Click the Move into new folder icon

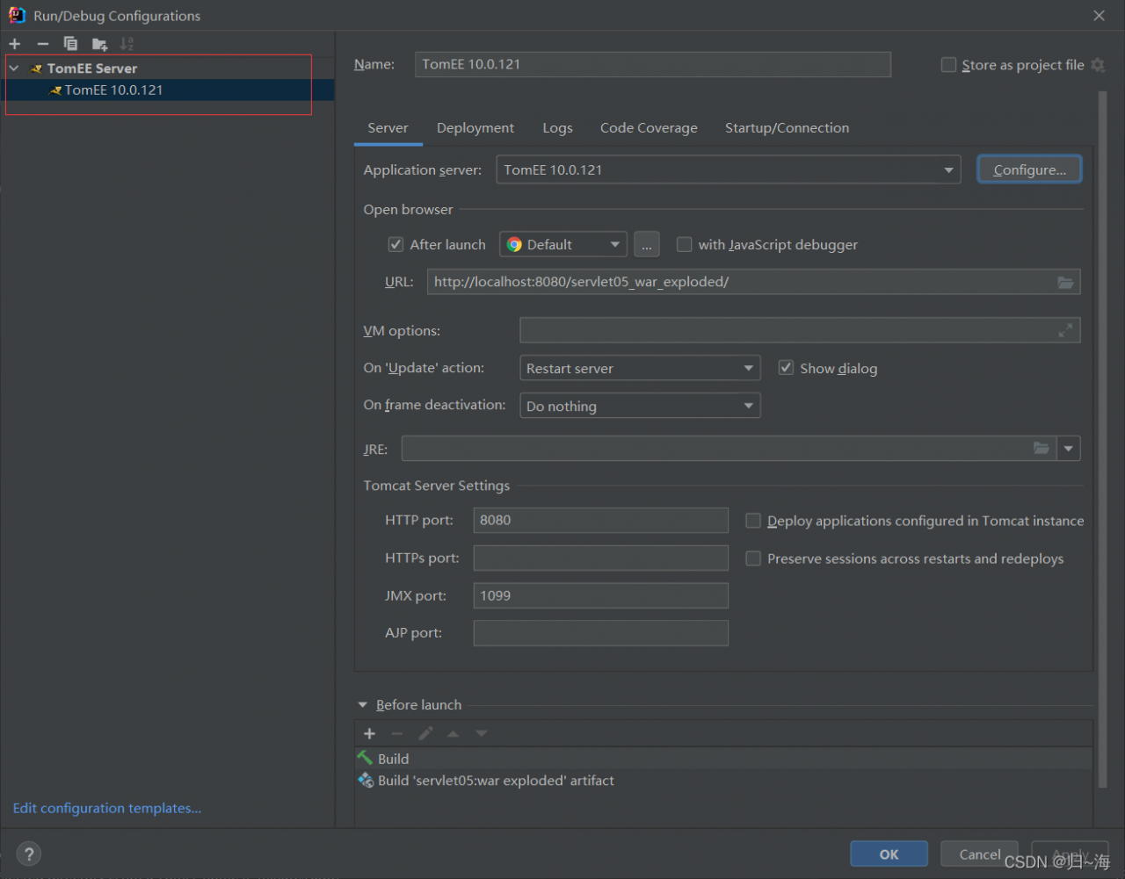[x=99, y=44]
